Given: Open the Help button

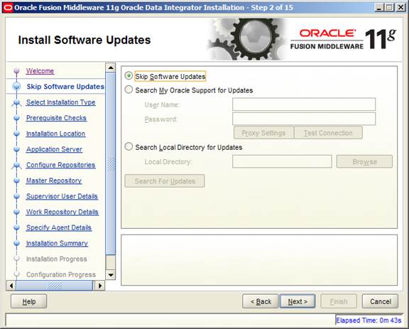Looking at the screenshot, I should coord(28,301).
